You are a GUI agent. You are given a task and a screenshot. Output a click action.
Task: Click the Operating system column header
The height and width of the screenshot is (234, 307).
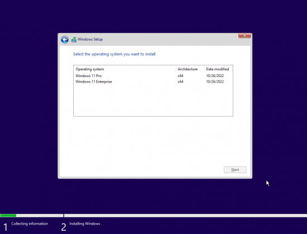click(x=124, y=69)
